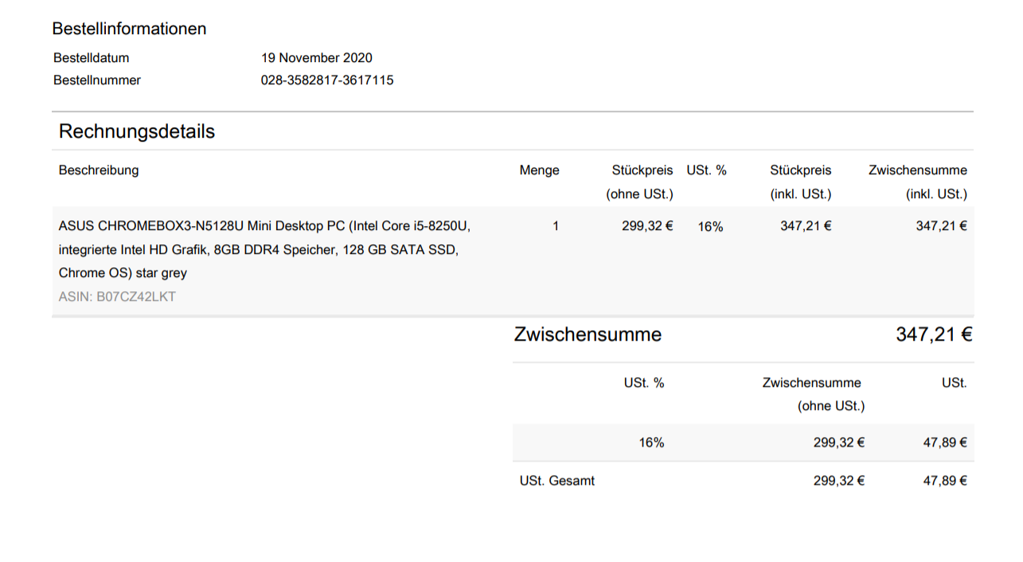Click the Bestellinformationen heading
This screenshot has height=562, width=1023.
[x=129, y=29]
